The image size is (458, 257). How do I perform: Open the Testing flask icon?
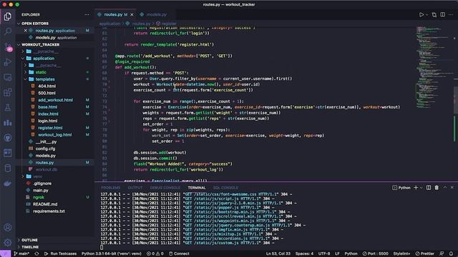(x=8, y=108)
